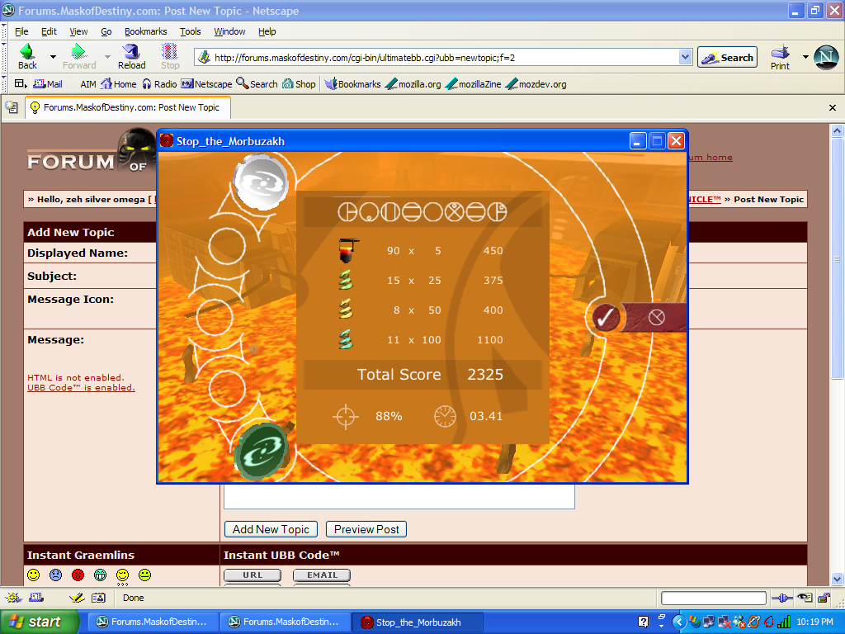Open the mozdev.org bookmark
Viewport: 845px width, 634px height.
tap(536, 84)
